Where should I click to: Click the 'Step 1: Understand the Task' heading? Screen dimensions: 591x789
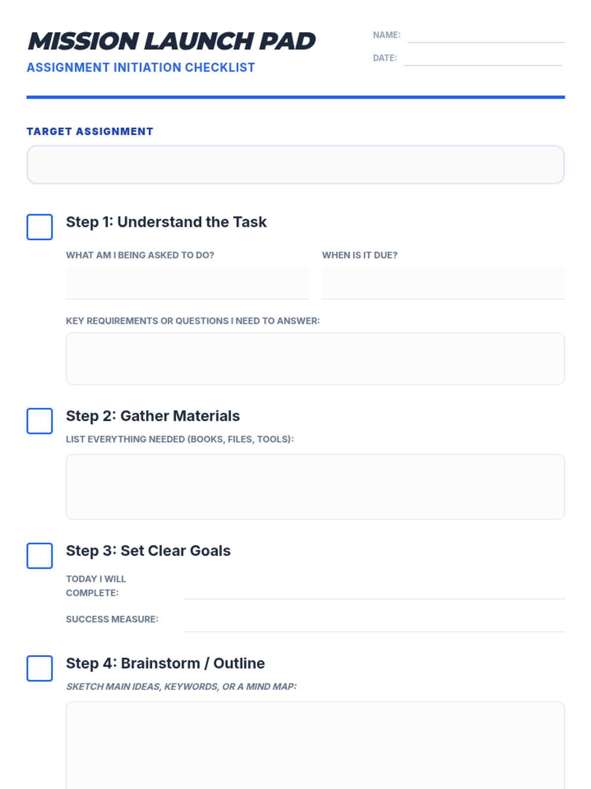click(x=166, y=222)
